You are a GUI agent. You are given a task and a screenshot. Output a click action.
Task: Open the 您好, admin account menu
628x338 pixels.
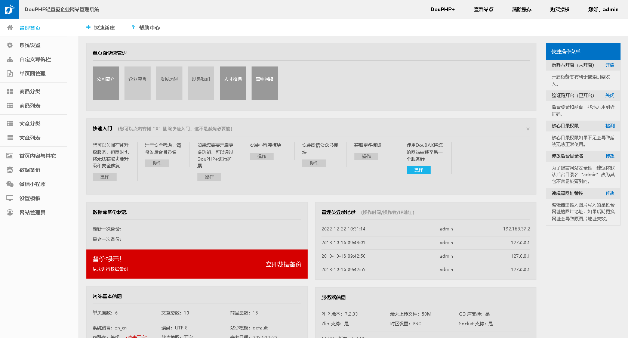tap(603, 9)
